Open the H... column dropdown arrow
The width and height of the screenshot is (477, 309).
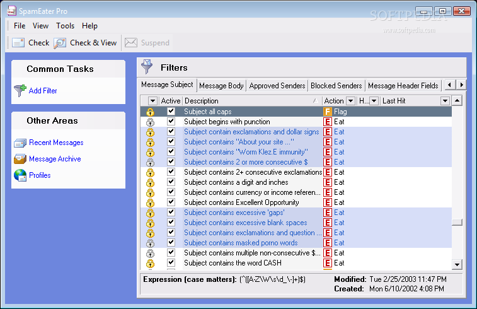tap(374, 101)
